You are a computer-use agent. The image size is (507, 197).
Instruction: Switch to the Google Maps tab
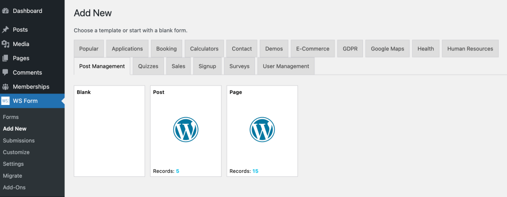pos(388,49)
